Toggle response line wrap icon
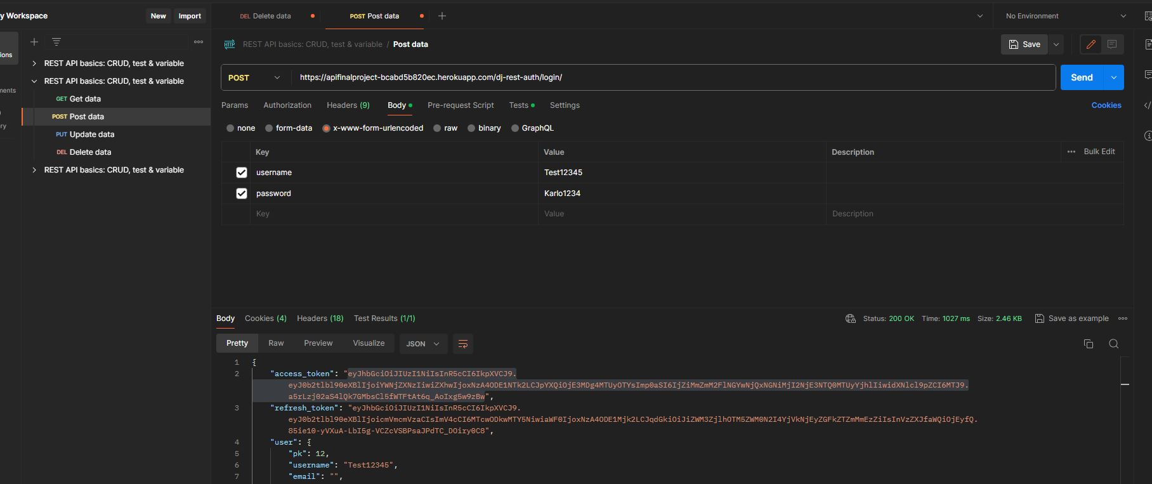 pyautogui.click(x=463, y=344)
